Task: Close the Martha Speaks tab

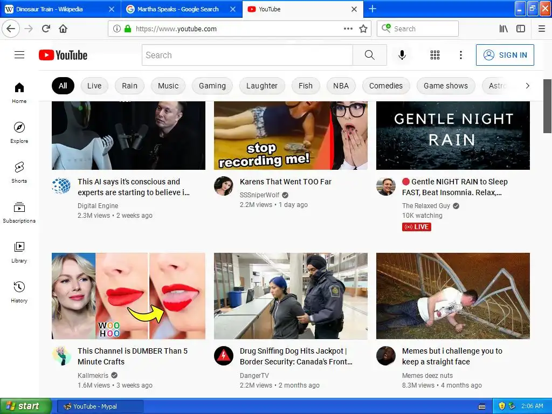Action: tap(233, 9)
